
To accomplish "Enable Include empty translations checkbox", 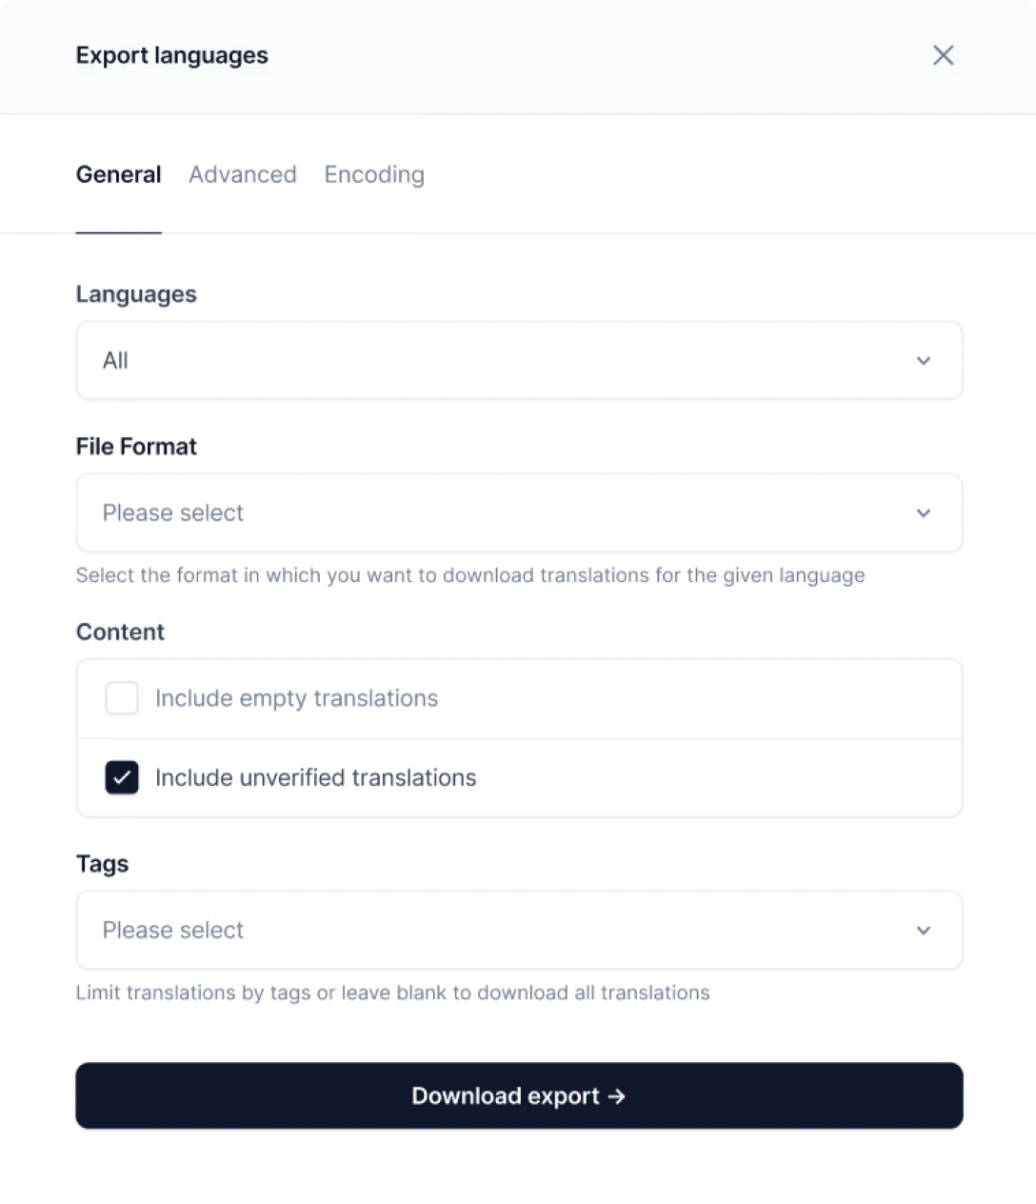I will pyautogui.click(x=122, y=698).
